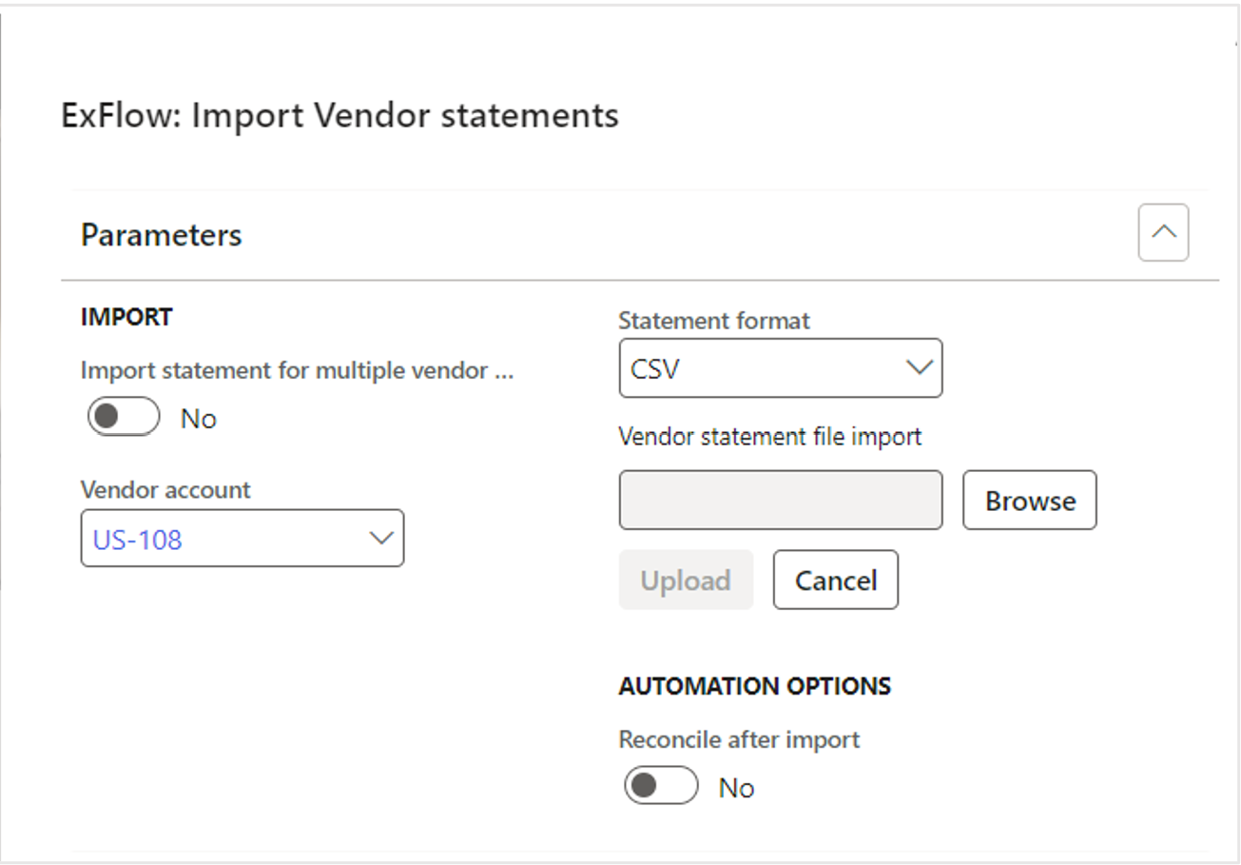This screenshot has width=1241, height=865.
Task: Click the Vendor statement file import field
Action: pos(781,500)
